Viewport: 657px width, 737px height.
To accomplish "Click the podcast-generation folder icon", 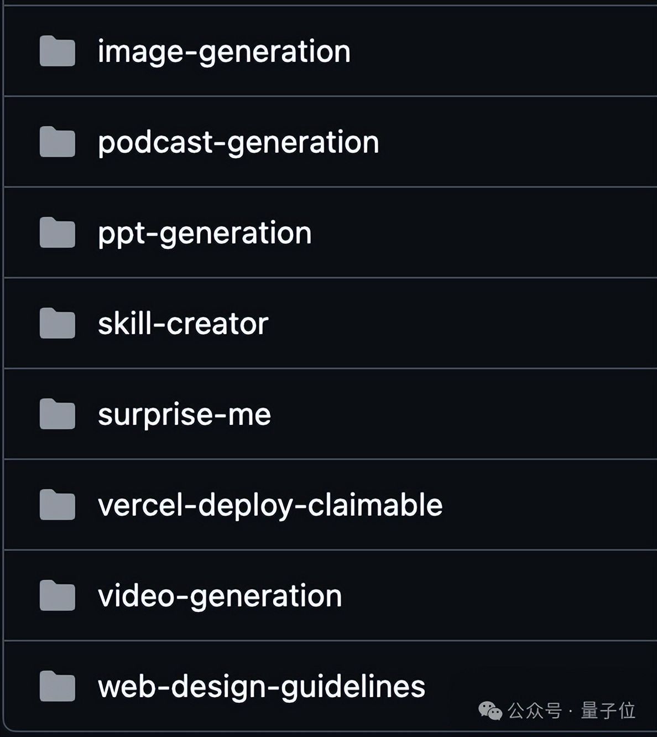I will [x=58, y=142].
